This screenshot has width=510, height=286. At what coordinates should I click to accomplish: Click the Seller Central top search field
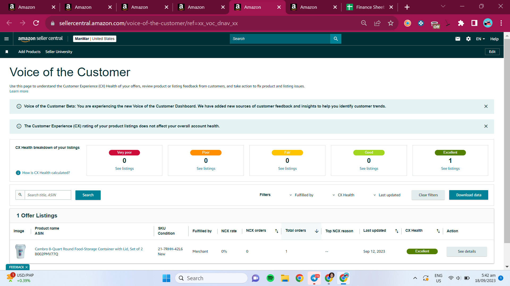280,39
